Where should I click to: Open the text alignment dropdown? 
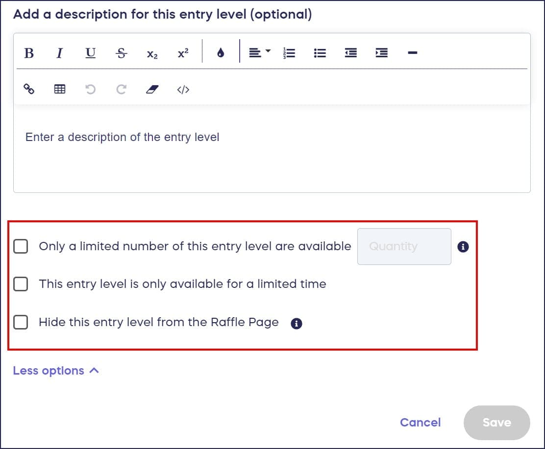click(x=259, y=52)
